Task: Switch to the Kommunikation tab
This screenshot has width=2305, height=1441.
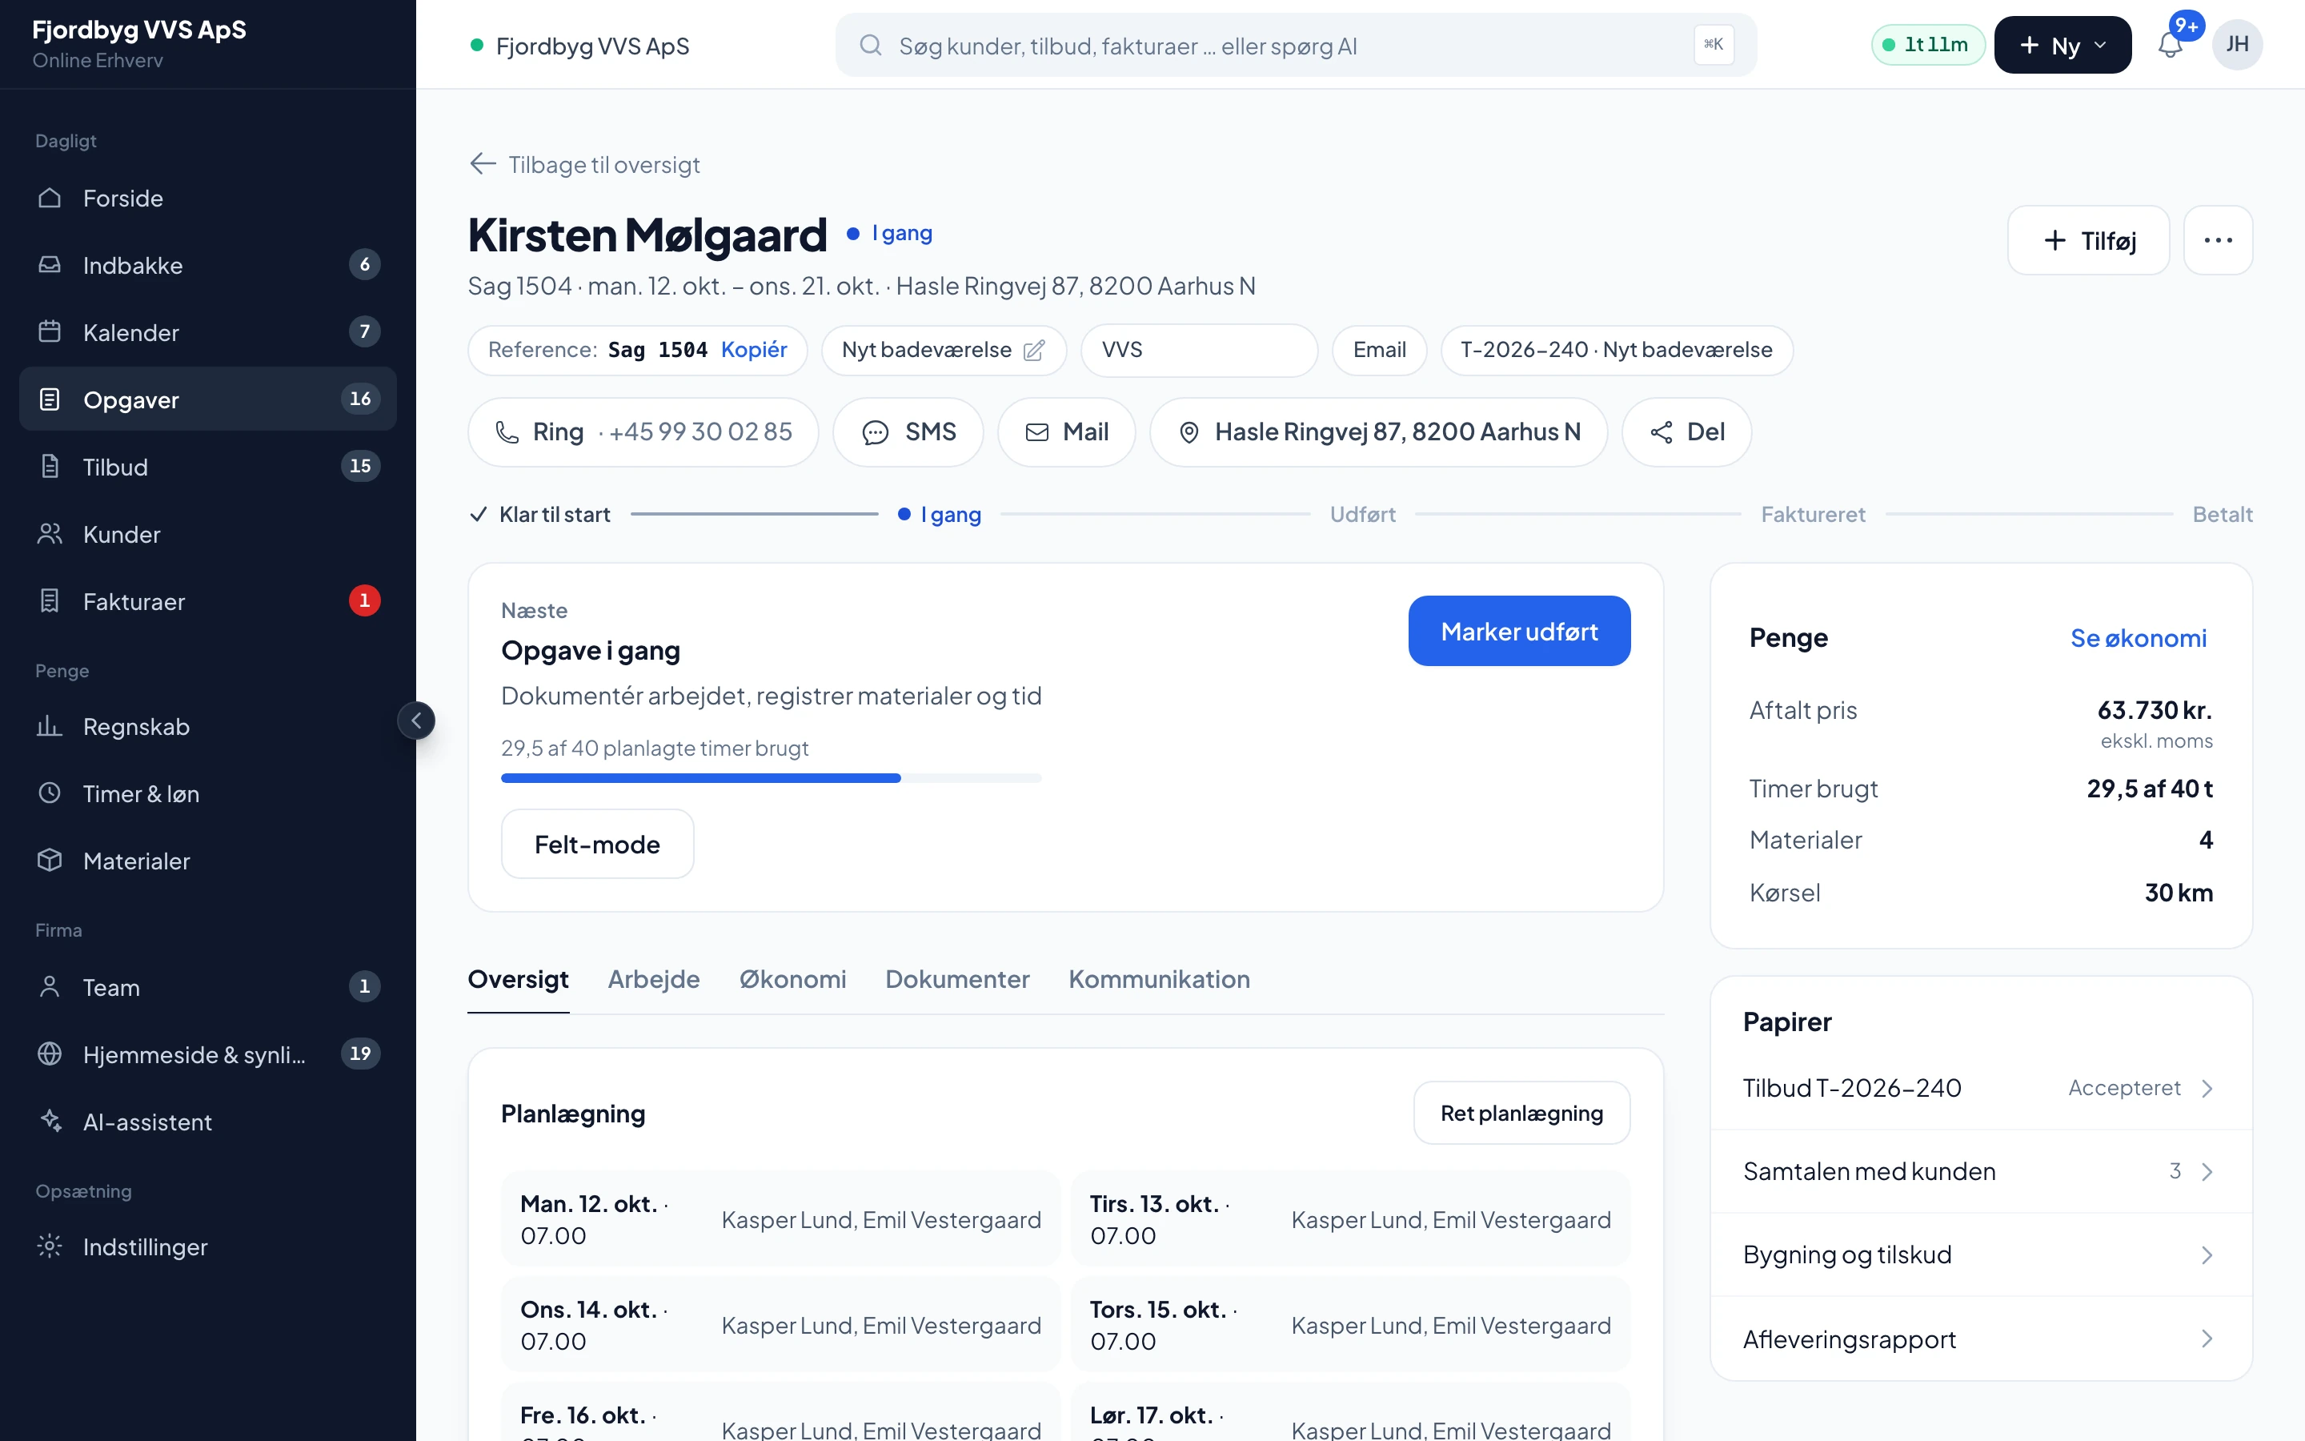Action: point(1159,979)
